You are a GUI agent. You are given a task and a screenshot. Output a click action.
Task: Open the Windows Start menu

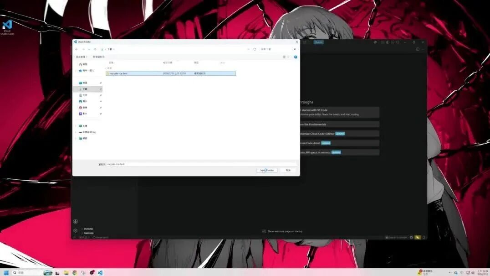tap(6, 272)
